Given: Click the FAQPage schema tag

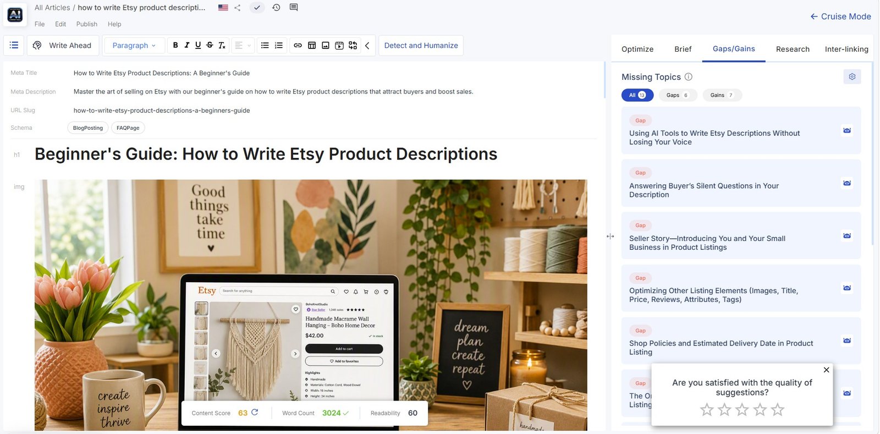Looking at the screenshot, I should [x=128, y=128].
